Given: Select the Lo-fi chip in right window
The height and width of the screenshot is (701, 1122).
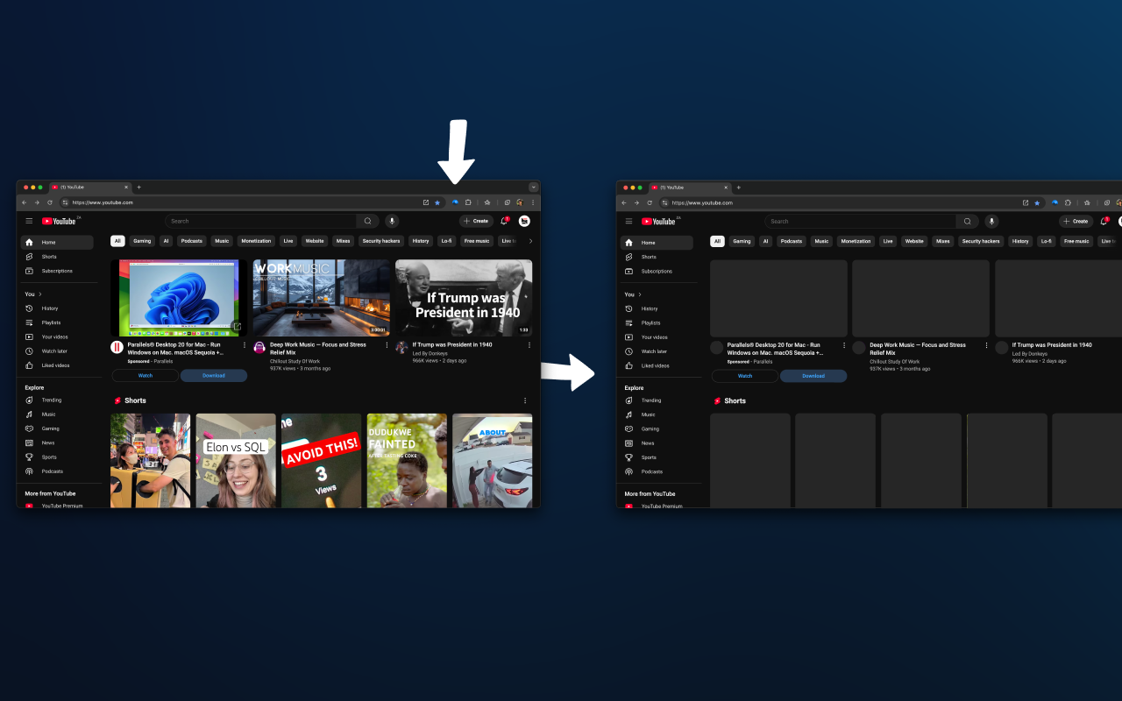Looking at the screenshot, I should point(1047,241).
